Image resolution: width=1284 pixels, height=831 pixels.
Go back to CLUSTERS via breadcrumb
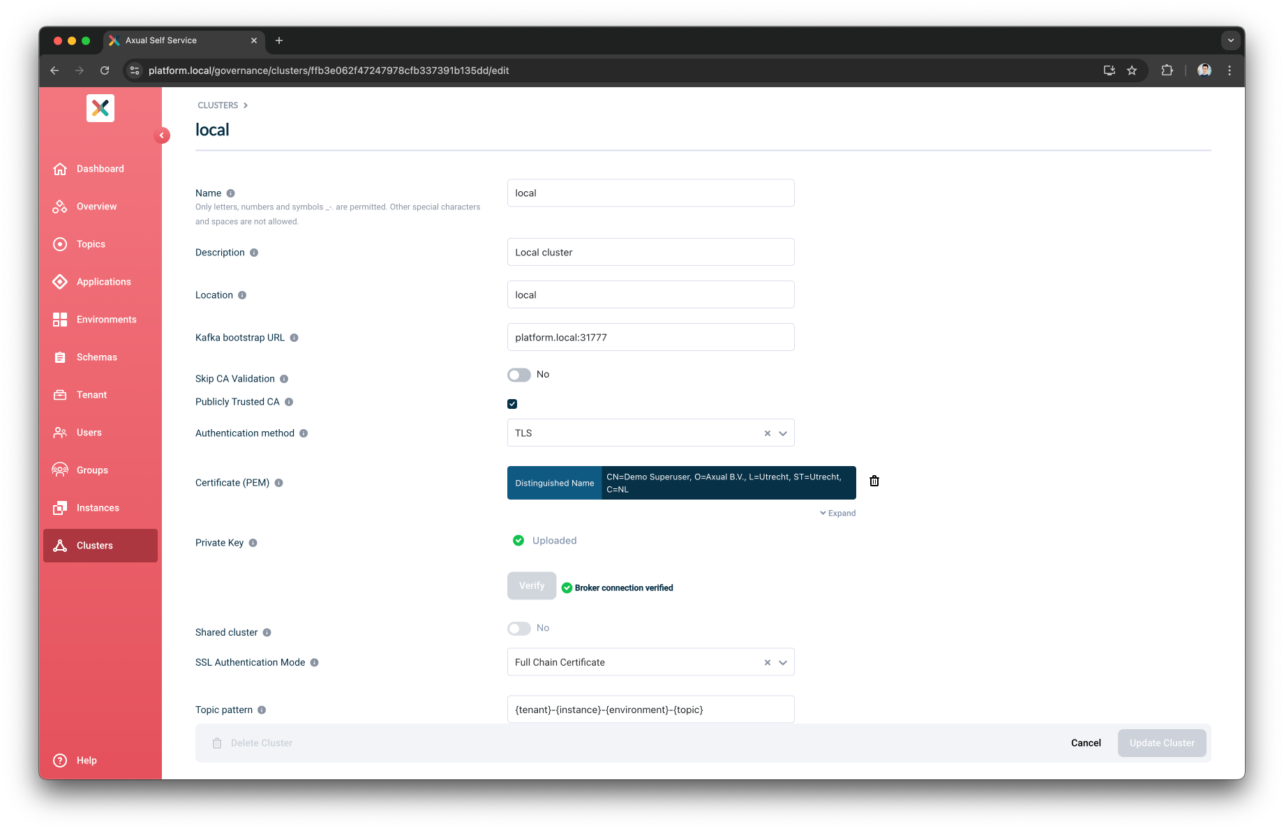(218, 105)
